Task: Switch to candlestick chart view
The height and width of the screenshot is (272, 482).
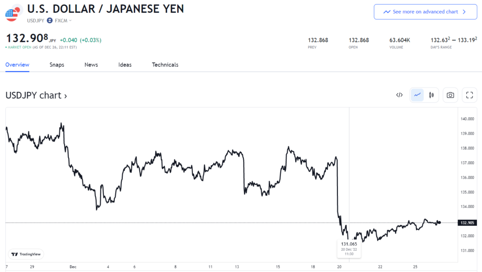Action: coord(431,95)
